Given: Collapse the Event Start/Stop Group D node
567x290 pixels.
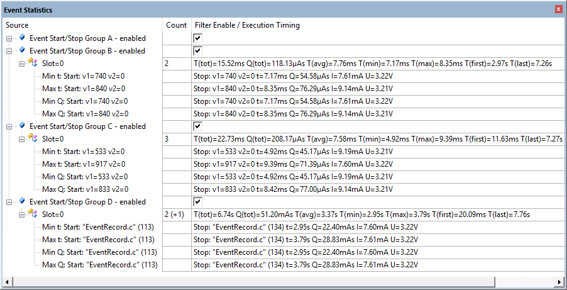Looking at the screenshot, I should pyautogui.click(x=9, y=202).
